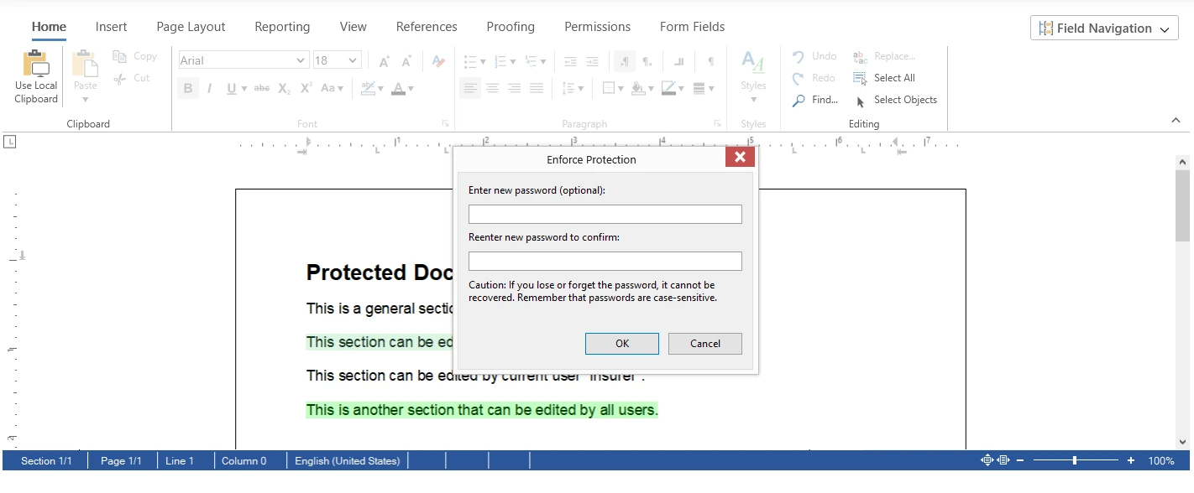The image size is (1194, 493).
Task: Toggle the show paragraph marks option
Action: (710, 60)
